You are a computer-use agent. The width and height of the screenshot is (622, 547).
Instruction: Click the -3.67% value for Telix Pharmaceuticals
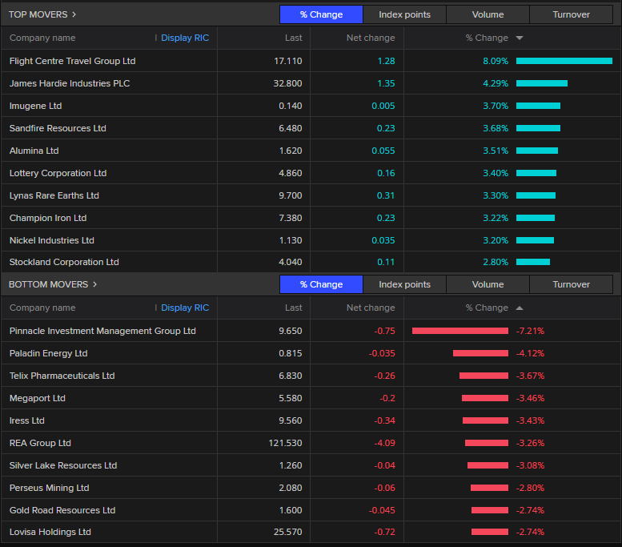point(530,376)
